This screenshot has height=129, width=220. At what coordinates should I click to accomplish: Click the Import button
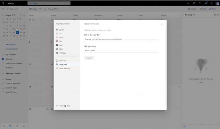pos(89,58)
